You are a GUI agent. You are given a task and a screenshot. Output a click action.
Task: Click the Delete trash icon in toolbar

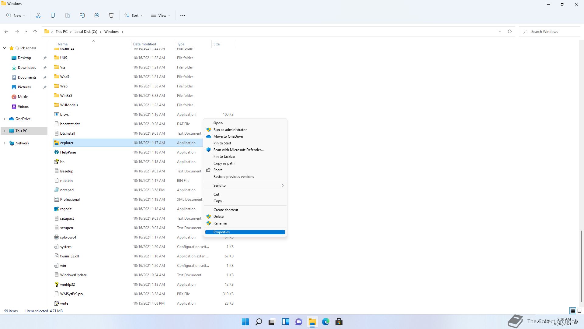(111, 15)
